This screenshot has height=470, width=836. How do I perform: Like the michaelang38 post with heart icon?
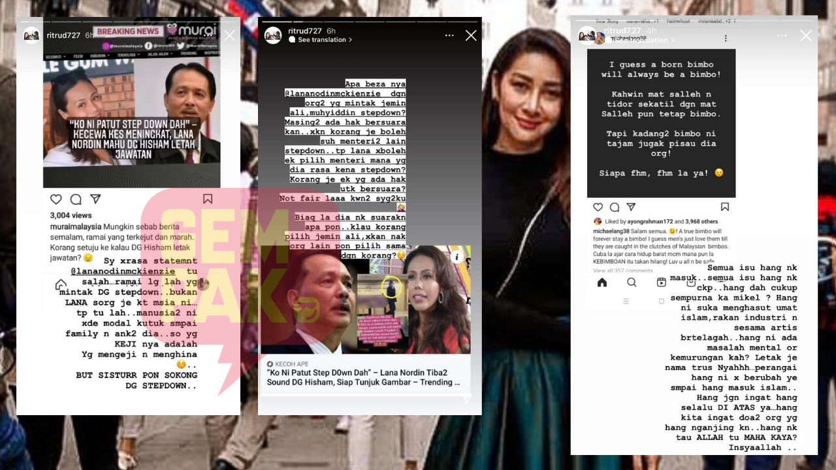click(597, 207)
